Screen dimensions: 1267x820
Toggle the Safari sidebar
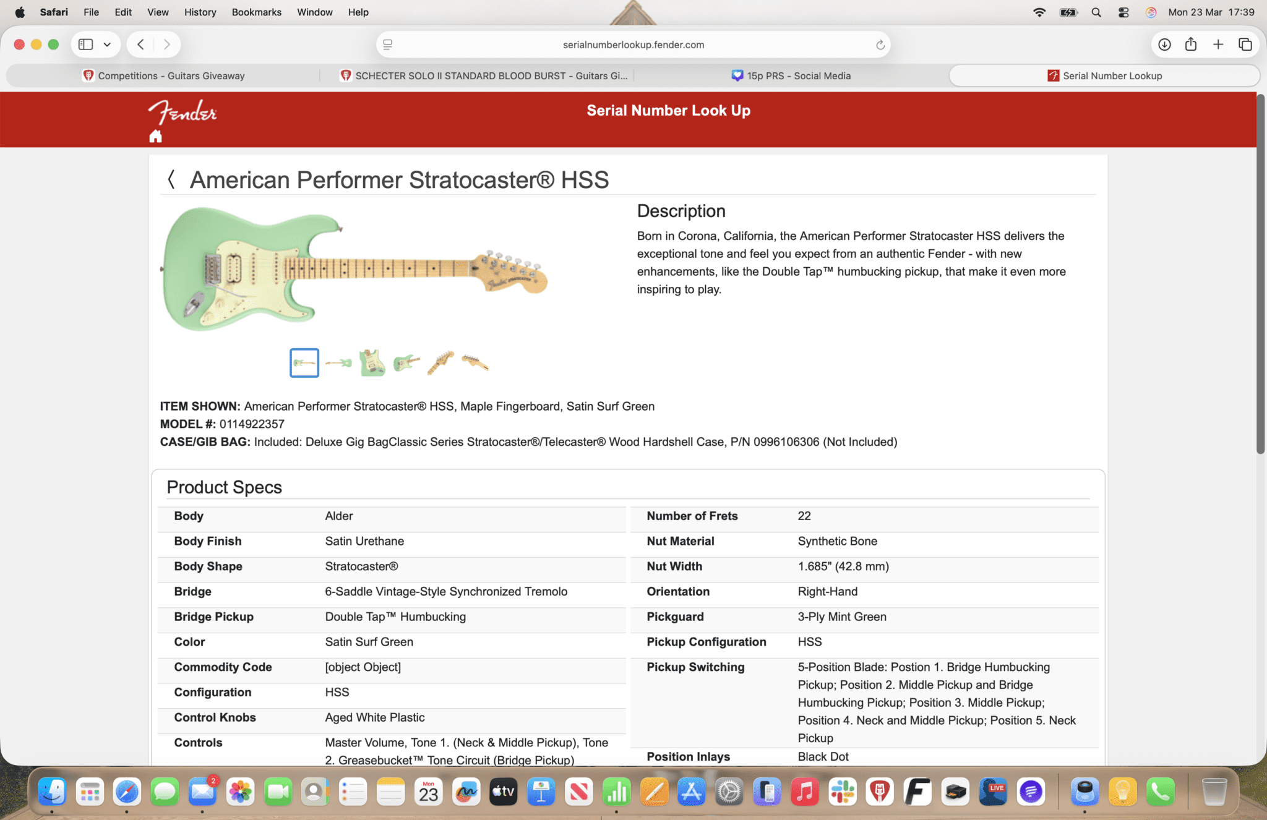pyautogui.click(x=86, y=45)
